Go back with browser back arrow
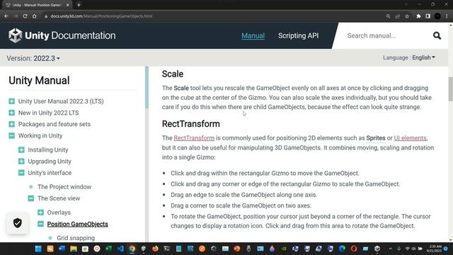This screenshot has width=453, height=255. 6,16
